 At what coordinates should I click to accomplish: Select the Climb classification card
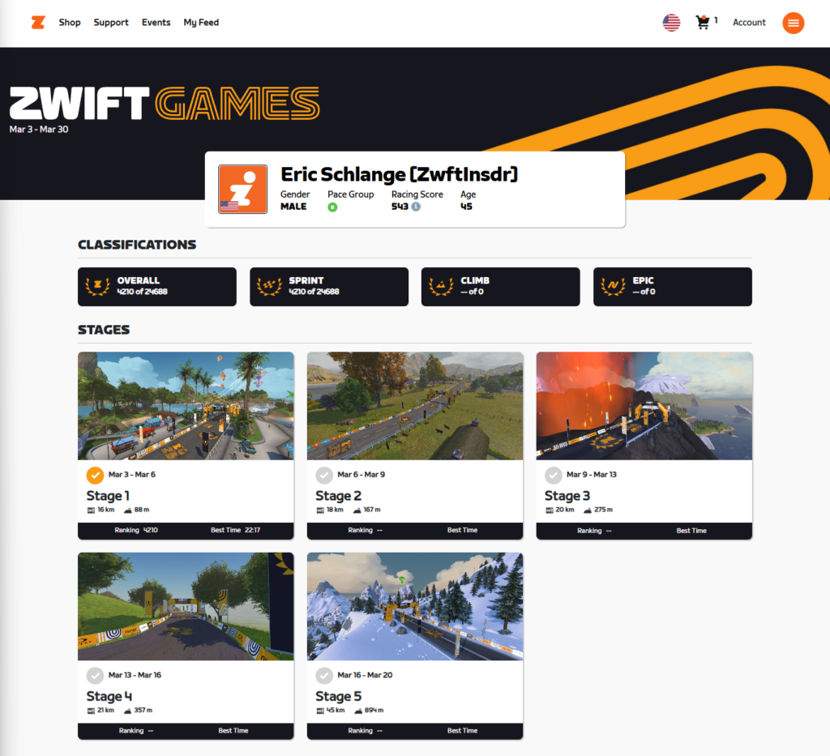[x=500, y=286]
